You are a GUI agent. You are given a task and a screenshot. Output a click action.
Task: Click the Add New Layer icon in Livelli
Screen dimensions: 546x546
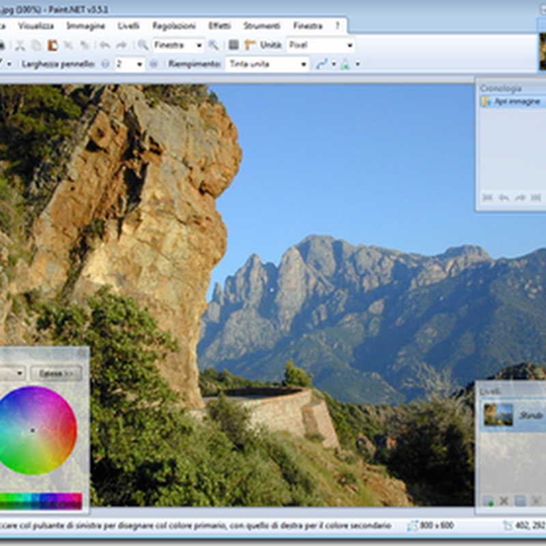point(487,502)
